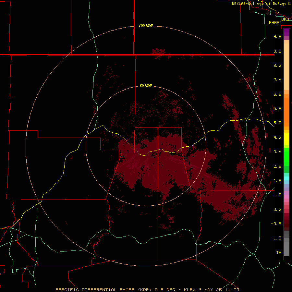
Task: Click the 1.0 color scale label
Action: tap(277, 195)
